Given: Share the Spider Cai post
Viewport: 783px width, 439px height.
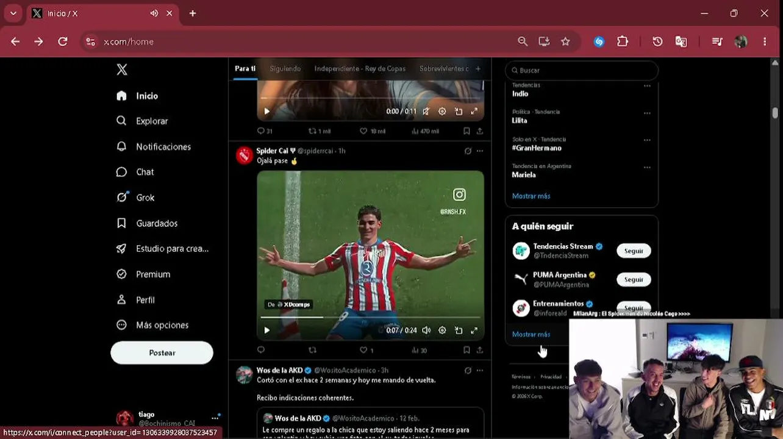Looking at the screenshot, I should click(x=480, y=350).
